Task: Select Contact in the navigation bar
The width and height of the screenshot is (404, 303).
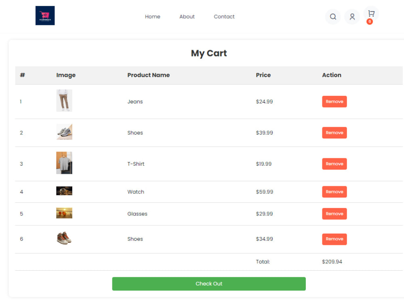Action: (x=224, y=17)
